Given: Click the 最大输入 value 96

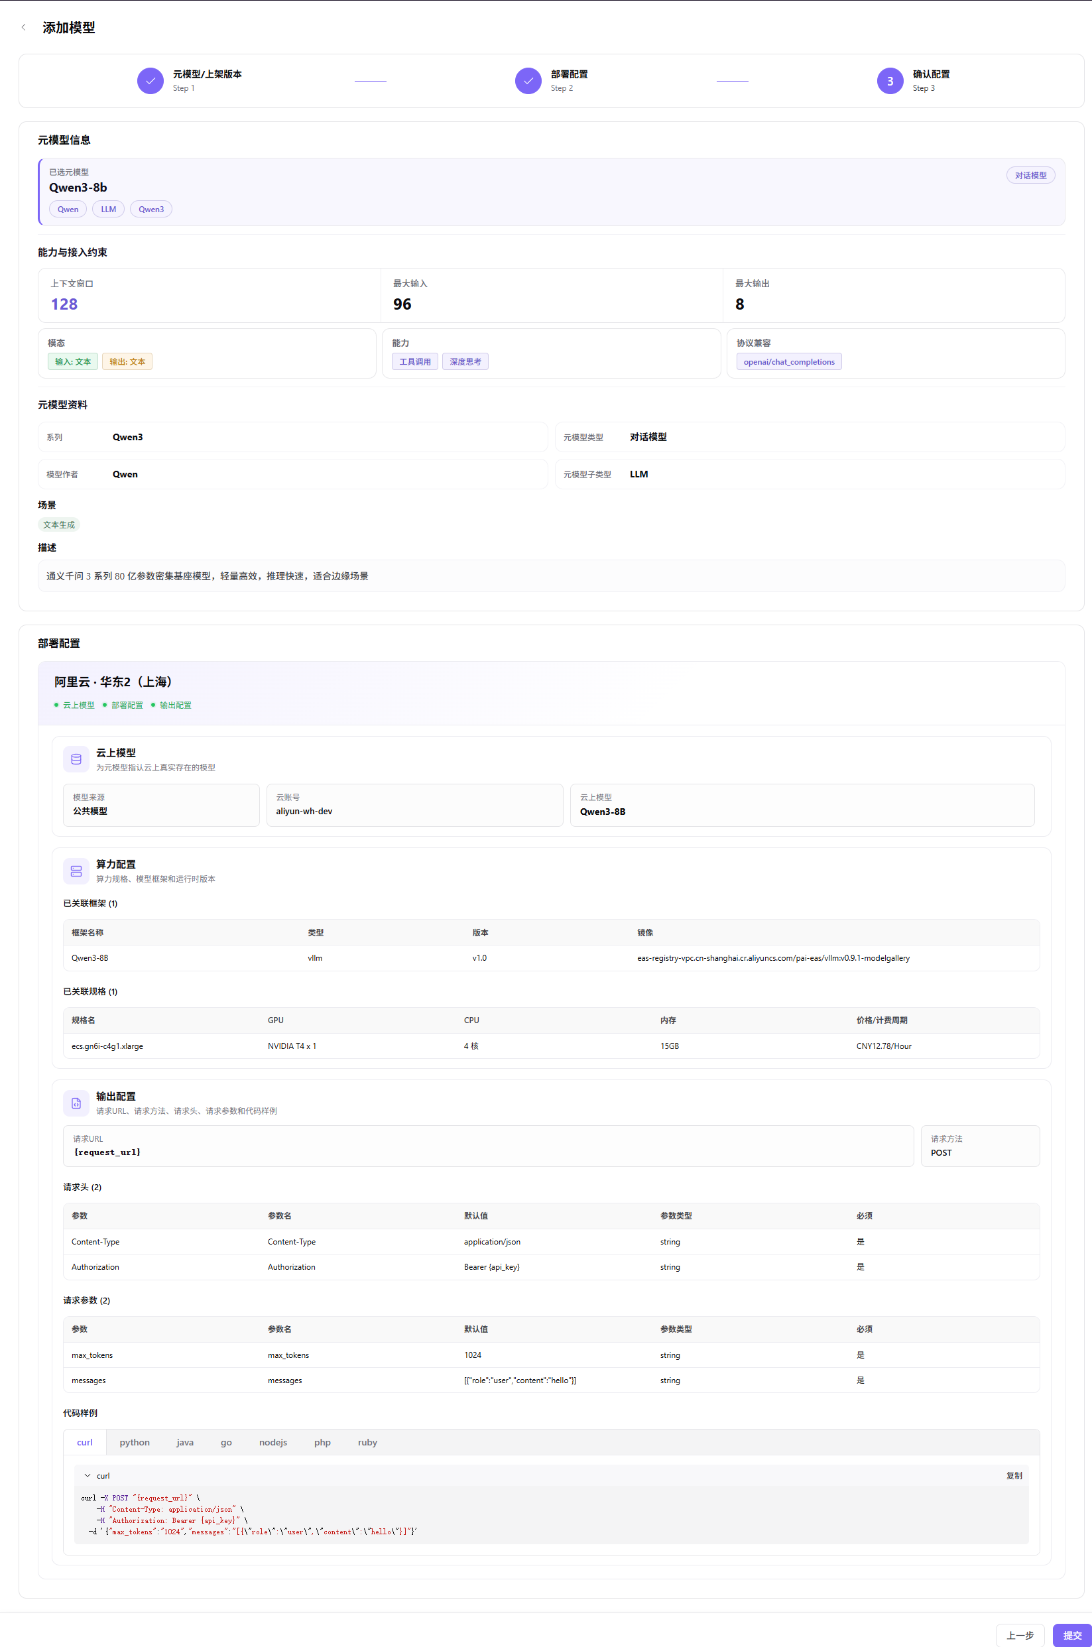Looking at the screenshot, I should [x=402, y=304].
